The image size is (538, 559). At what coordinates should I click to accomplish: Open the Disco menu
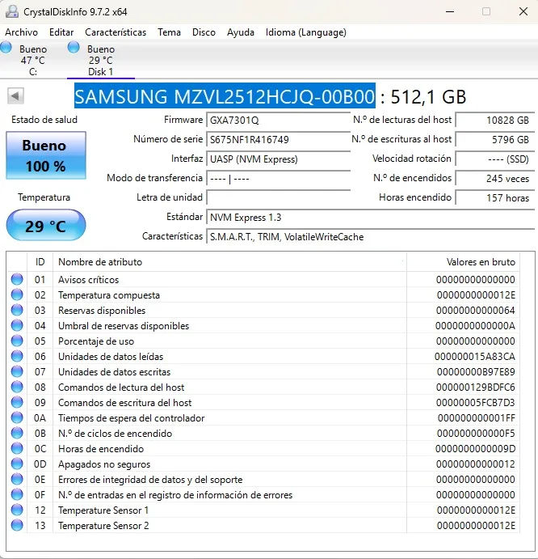coord(204,32)
